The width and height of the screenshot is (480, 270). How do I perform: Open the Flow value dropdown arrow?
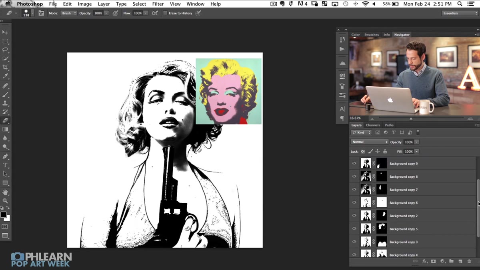tap(146, 13)
